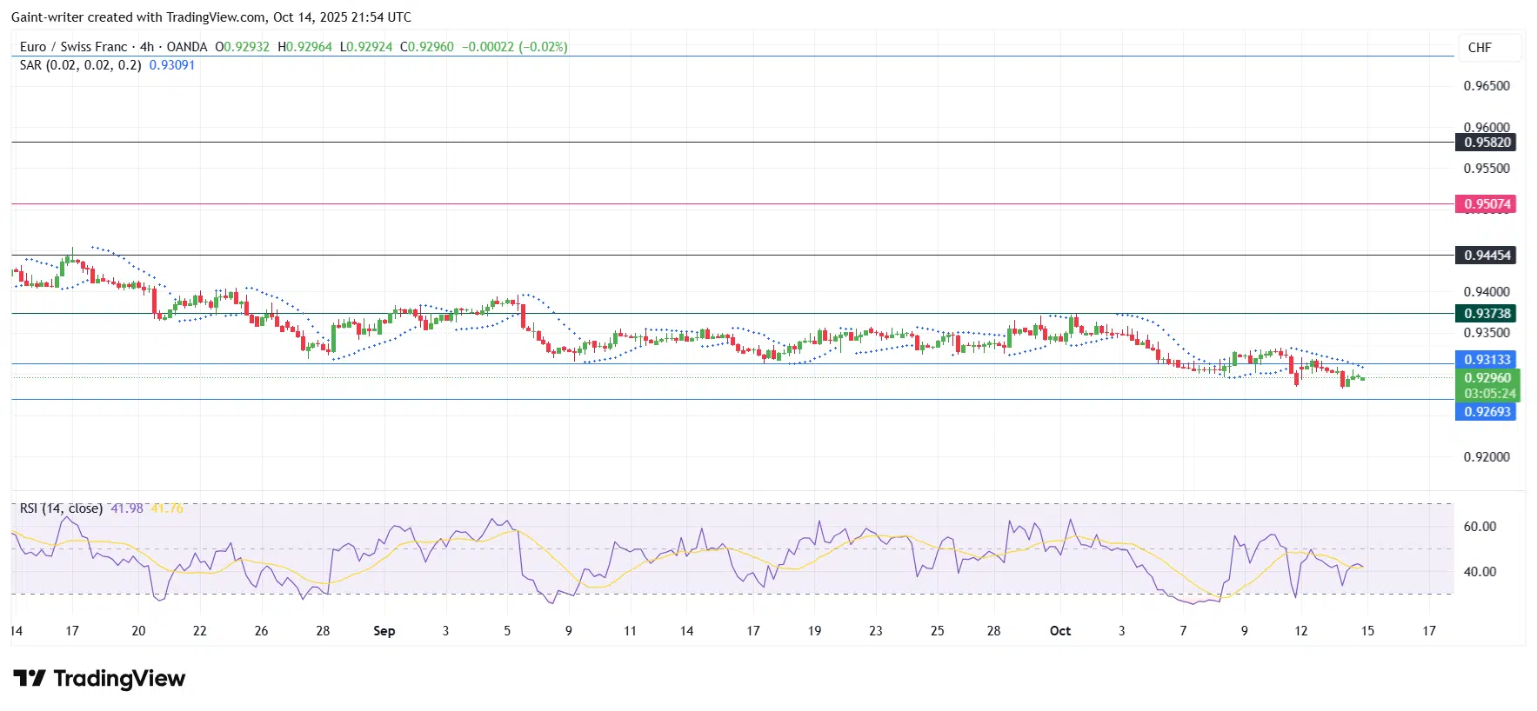1537x711 pixels.
Task: Click the pink 0.95074 price label
Action: (x=1486, y=204)
